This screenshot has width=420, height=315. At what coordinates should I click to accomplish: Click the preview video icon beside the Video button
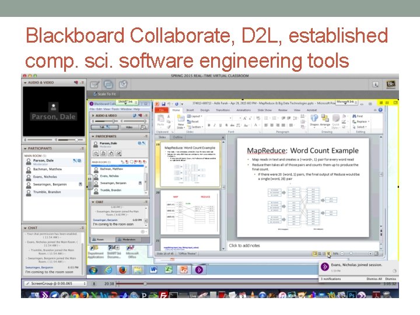pyautogui.click(x=144, y=127)
